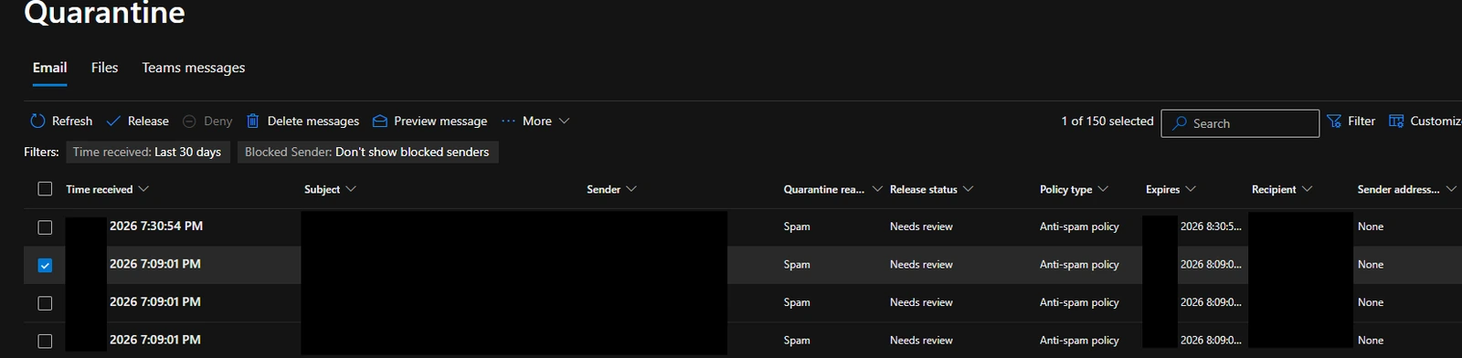Expand the More dropdown chevron

pyautogui.click(x=564, y=121)
